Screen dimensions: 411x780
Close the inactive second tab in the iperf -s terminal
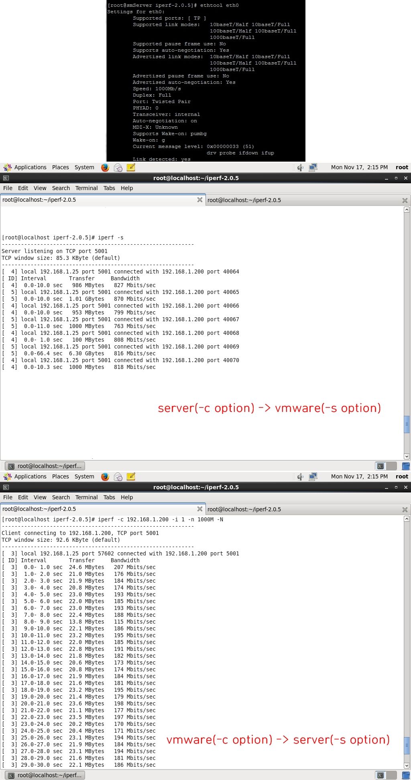point(405,201)
